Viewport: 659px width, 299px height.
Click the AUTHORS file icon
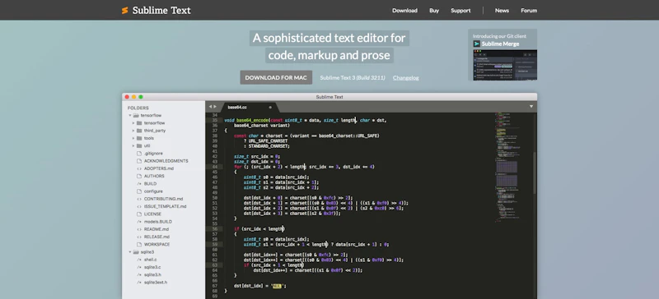pyautogui.click(x=139, y=176)
